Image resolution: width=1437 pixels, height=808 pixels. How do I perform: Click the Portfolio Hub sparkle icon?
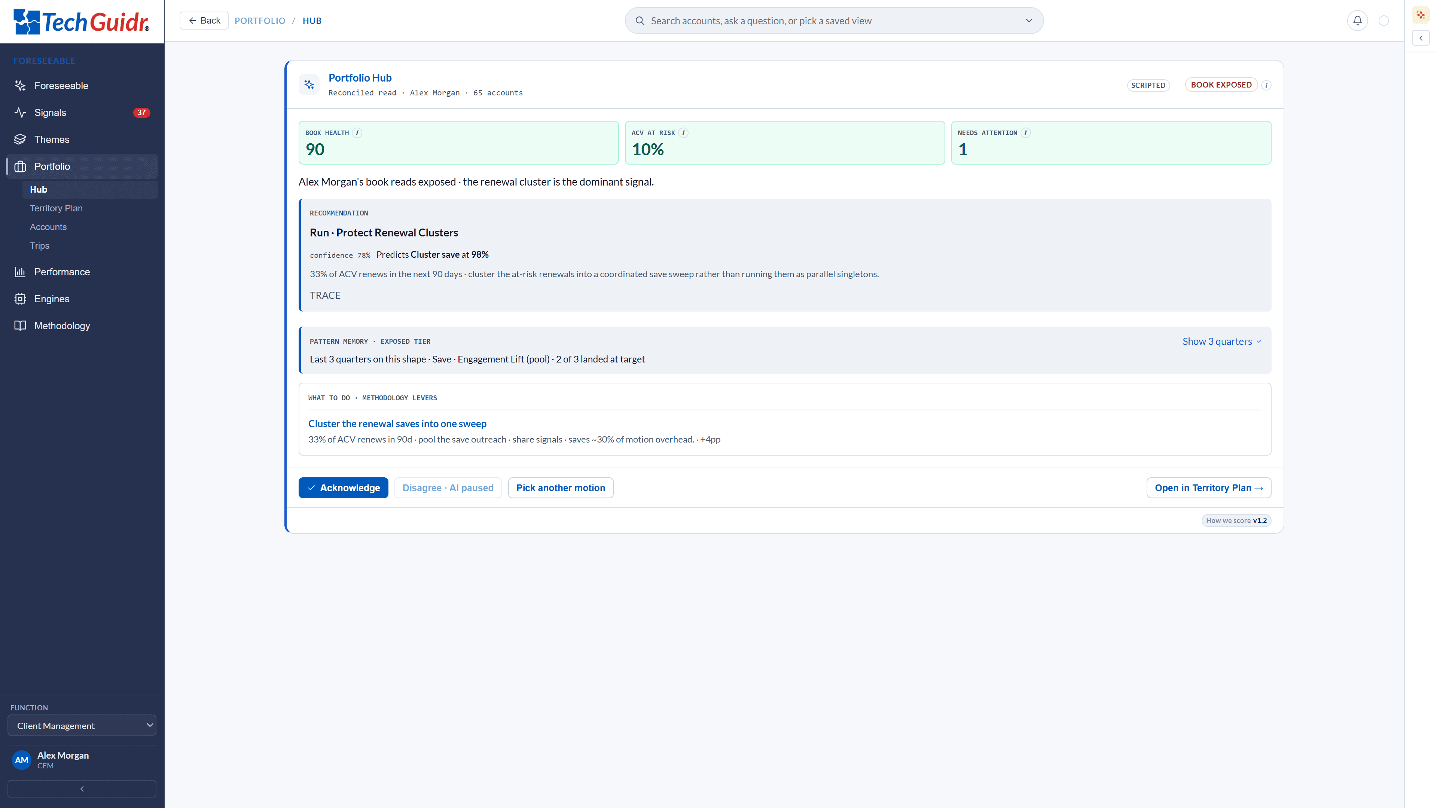[309, 85]
